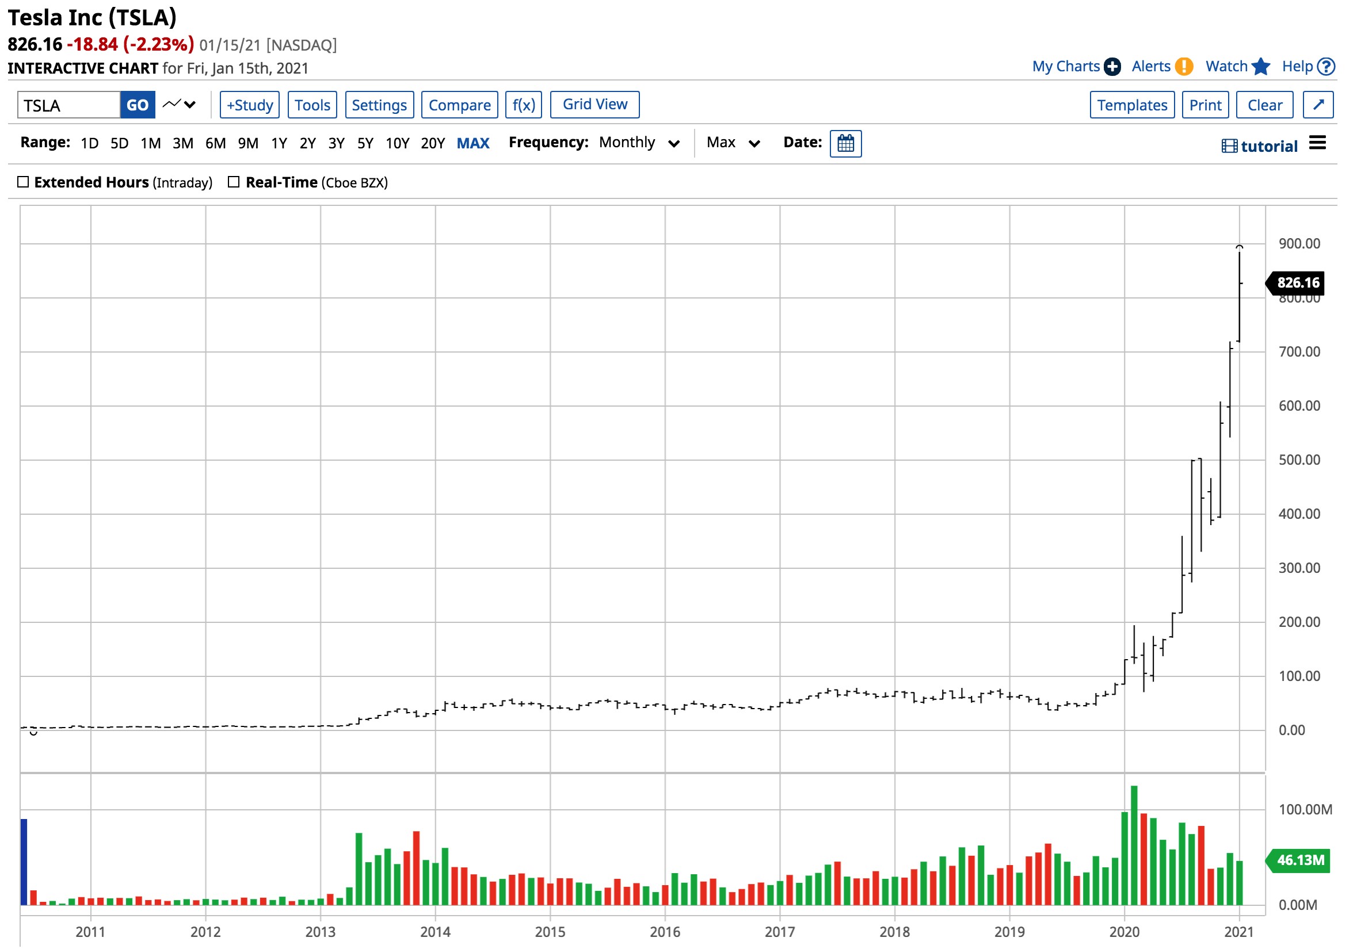This screenshot has height=949, width=1357.
Task: Open the Help link
Action: (1297, 67)
